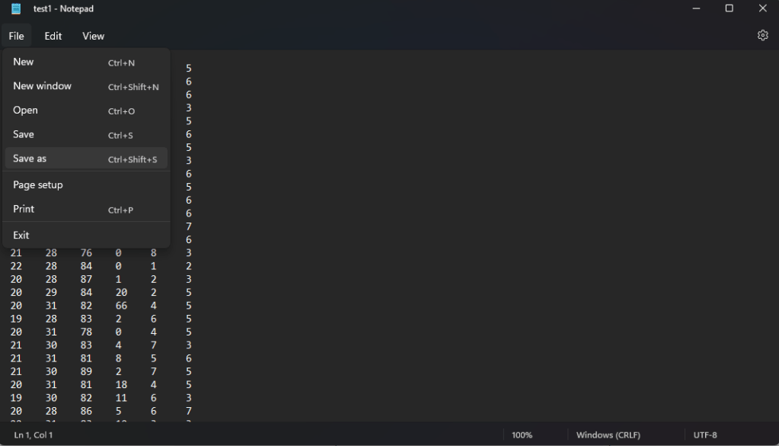Click the Notepad app icon in title bar
779x446 pixels.
[16, 8]
